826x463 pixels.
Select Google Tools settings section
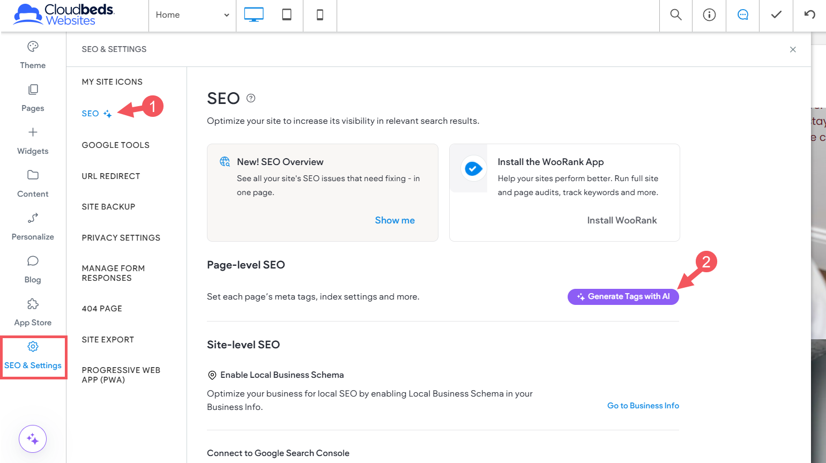(x=116, y=145)
